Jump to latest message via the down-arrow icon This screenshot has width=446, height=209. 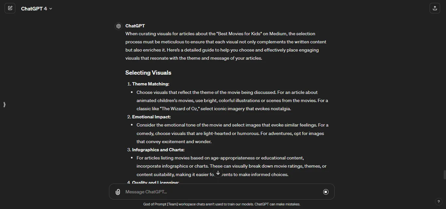(x=218, y=172)
